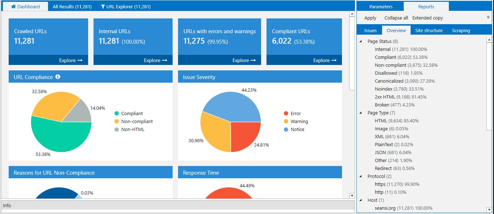Click Explore under Compliant URLs
This screenshot has width=494, height=214.
tap(325, 60)
